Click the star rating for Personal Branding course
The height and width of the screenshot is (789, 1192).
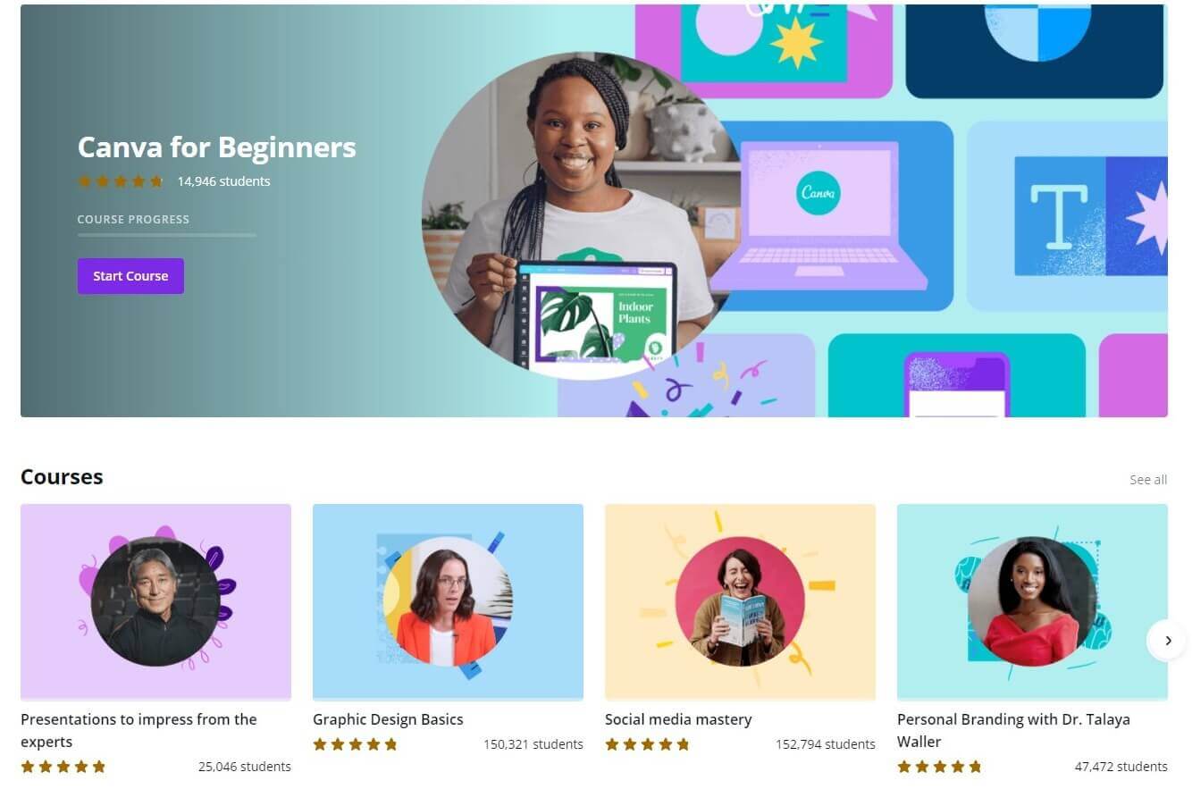pos(940,767)
